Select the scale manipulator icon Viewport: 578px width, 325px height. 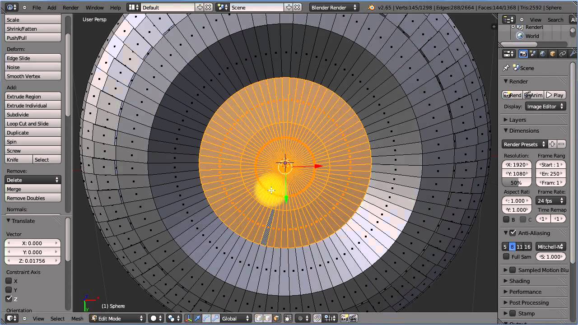215,318
